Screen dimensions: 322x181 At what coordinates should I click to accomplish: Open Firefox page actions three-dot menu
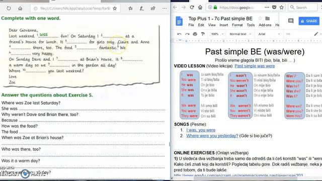(267, 8)
